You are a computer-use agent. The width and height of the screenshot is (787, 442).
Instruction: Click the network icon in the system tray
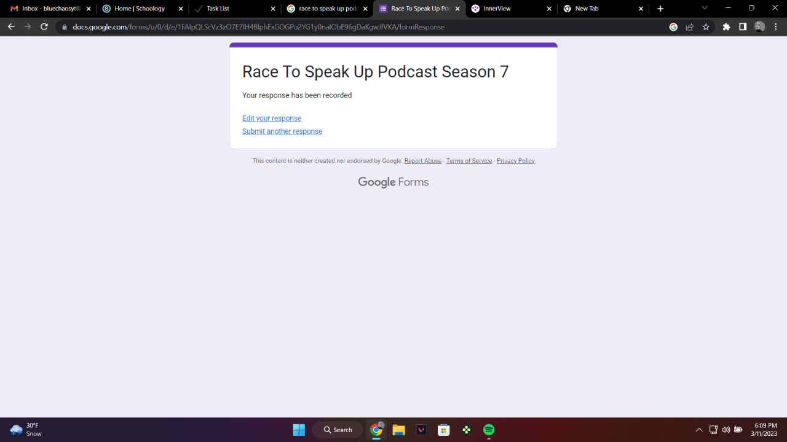(x=713, y=430)
